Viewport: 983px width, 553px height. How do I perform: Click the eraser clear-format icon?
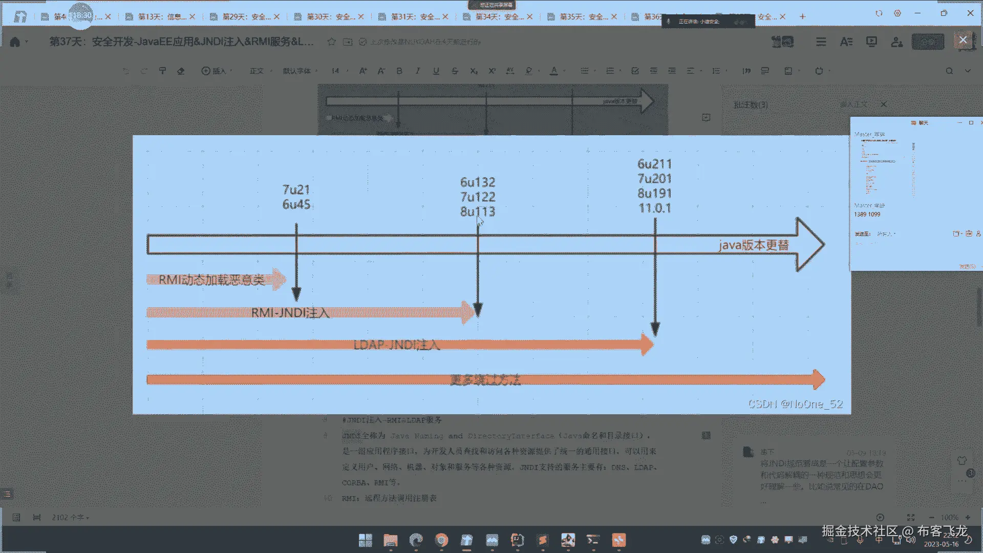pos(181,71)
